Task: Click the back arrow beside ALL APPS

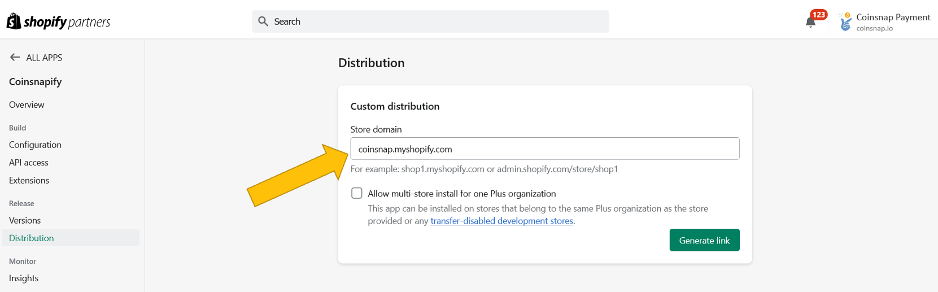Action: coord(15,57)
